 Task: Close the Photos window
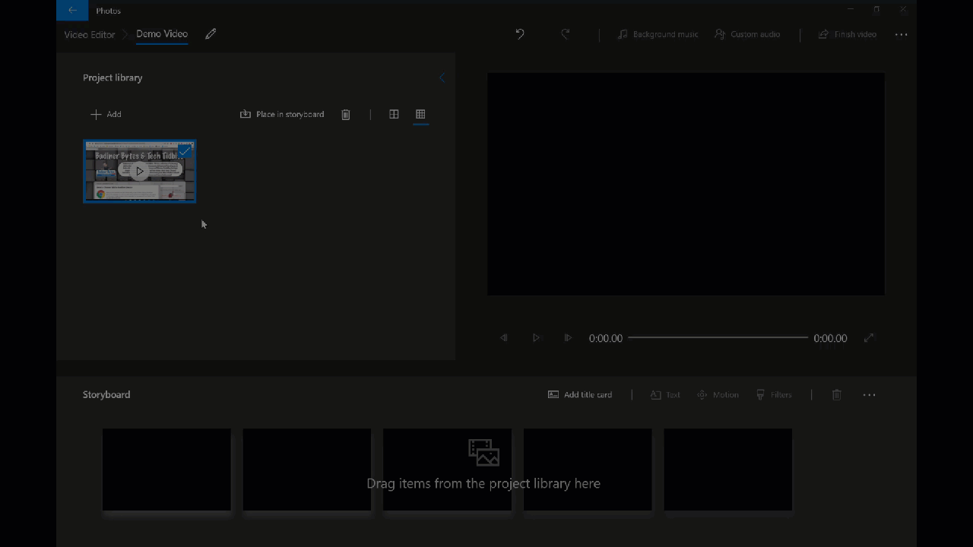coord(903,10)
